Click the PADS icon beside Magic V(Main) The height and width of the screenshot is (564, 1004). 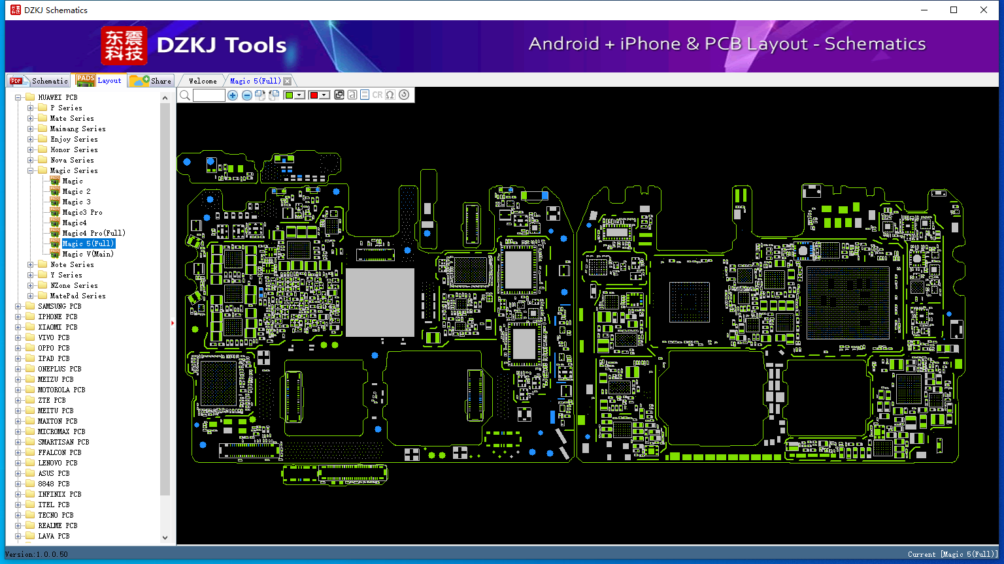pyautogui.click(x=55, y=254)
